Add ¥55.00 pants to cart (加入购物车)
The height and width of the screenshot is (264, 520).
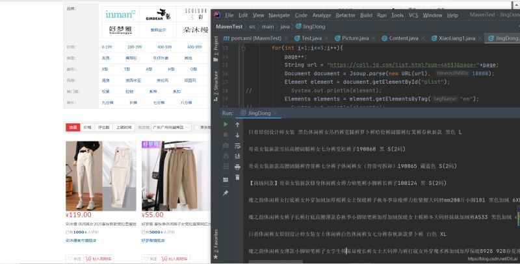coord(175,259)
